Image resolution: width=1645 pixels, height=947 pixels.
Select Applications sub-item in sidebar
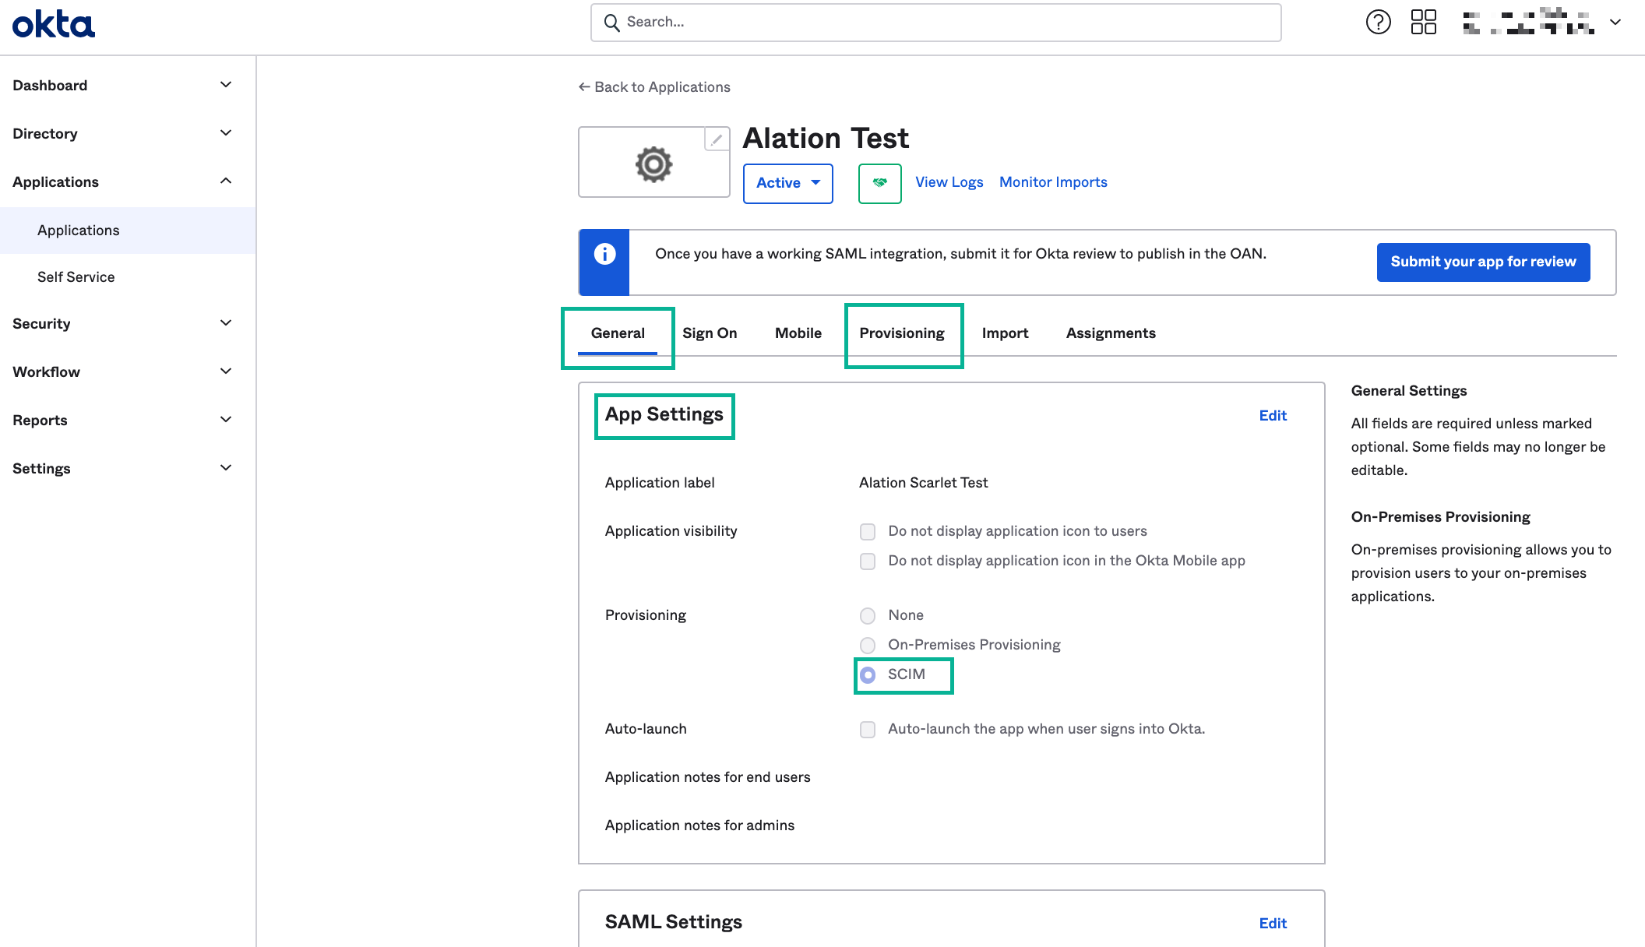pos(128,231)
